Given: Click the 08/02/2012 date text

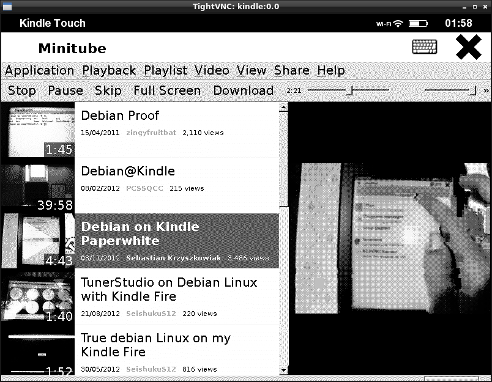Looking at the screenshot, I should click(x=100, y=188).
